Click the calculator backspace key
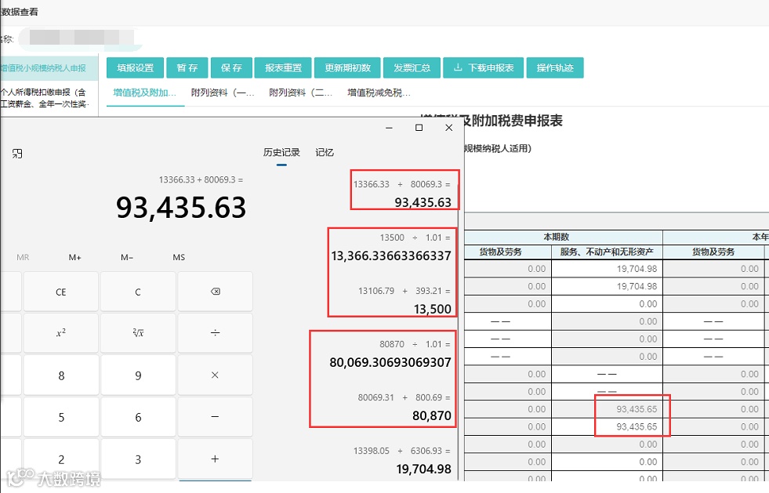This screenshot has height=493, width=769. [216, 292]
